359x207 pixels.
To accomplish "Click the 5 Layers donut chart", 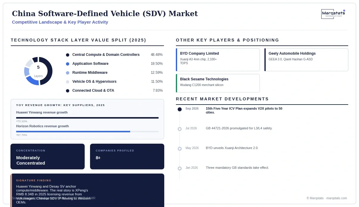I will (38, 71).
